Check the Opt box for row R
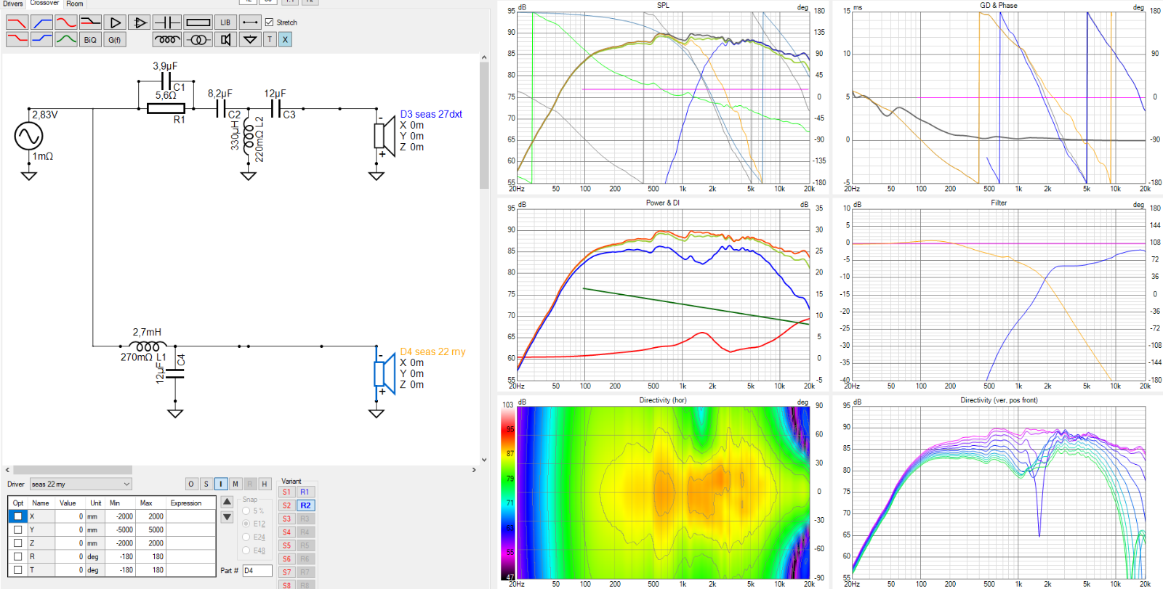The height and width of the screenshot is (589, 1163). click(18, 556)
